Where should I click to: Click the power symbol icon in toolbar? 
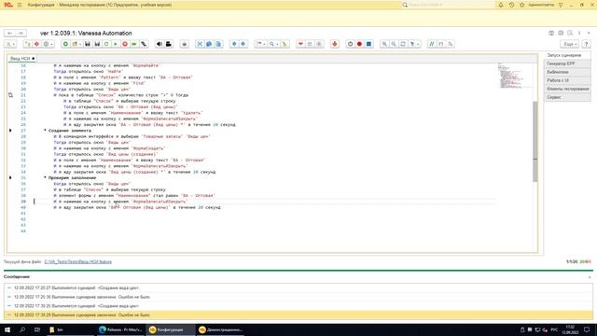pyautogui.click(x=351, y=44)
